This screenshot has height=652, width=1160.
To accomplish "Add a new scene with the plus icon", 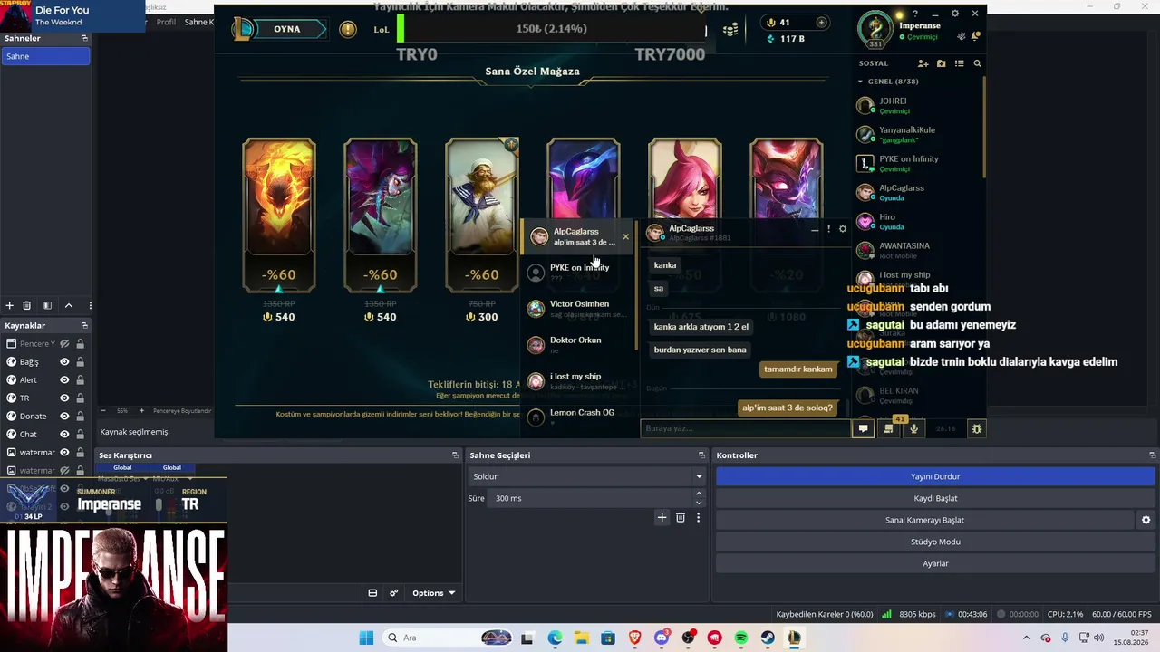I will point(10,306).
